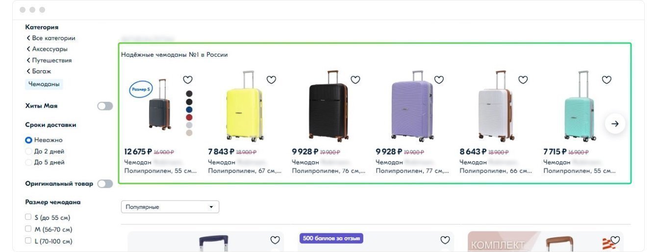
Task: Open the Популярные sorting dropdown
Action: point(170,207)
